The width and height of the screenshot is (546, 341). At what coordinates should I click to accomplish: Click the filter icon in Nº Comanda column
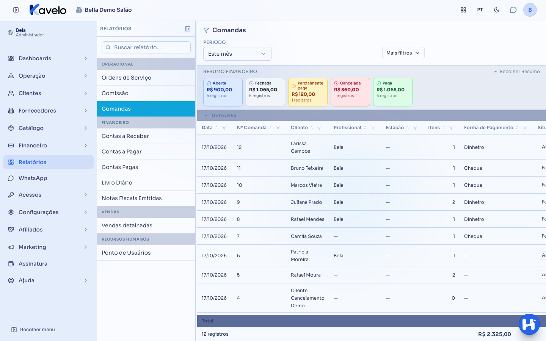coord(278,128)
